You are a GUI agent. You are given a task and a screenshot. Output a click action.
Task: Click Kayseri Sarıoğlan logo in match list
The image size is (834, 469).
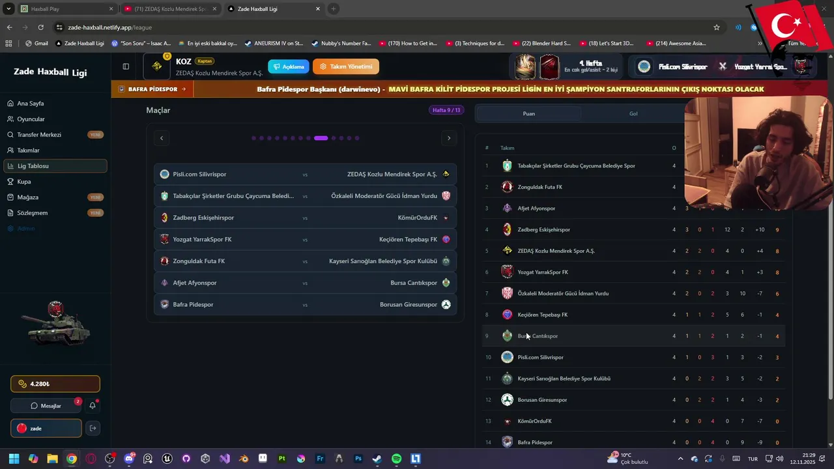446,261
